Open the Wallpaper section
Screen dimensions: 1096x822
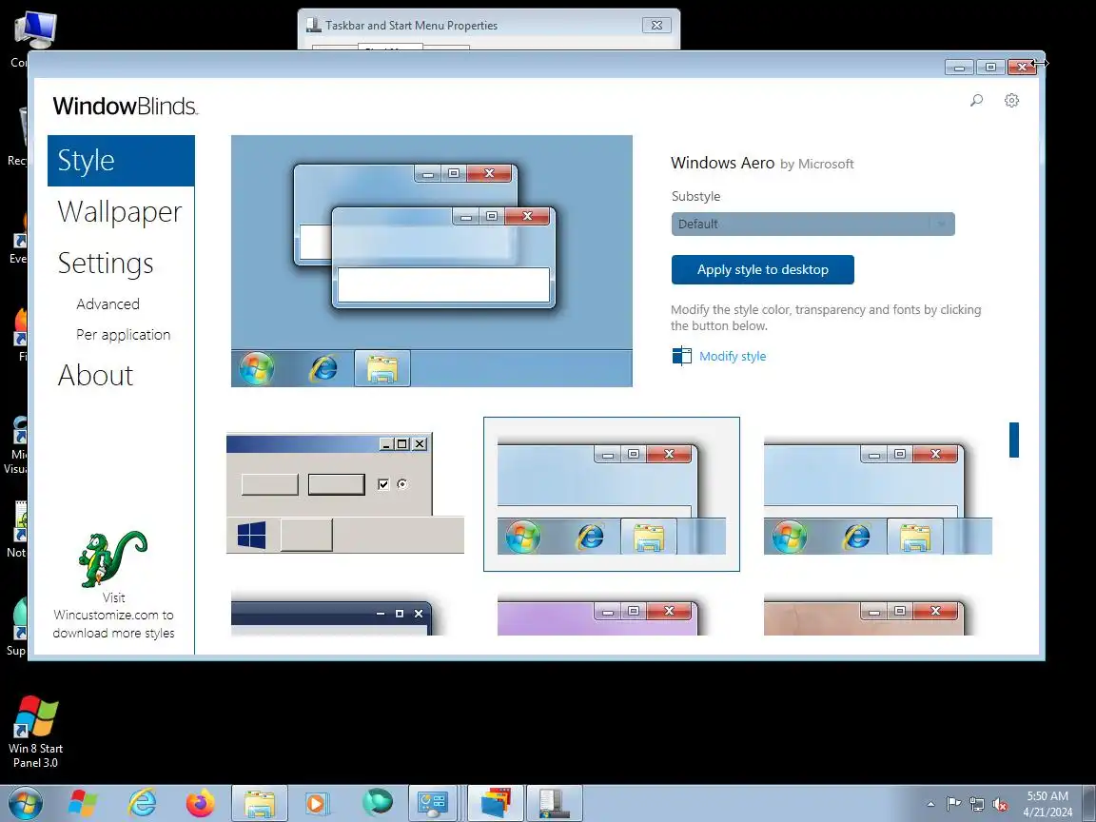120,212
